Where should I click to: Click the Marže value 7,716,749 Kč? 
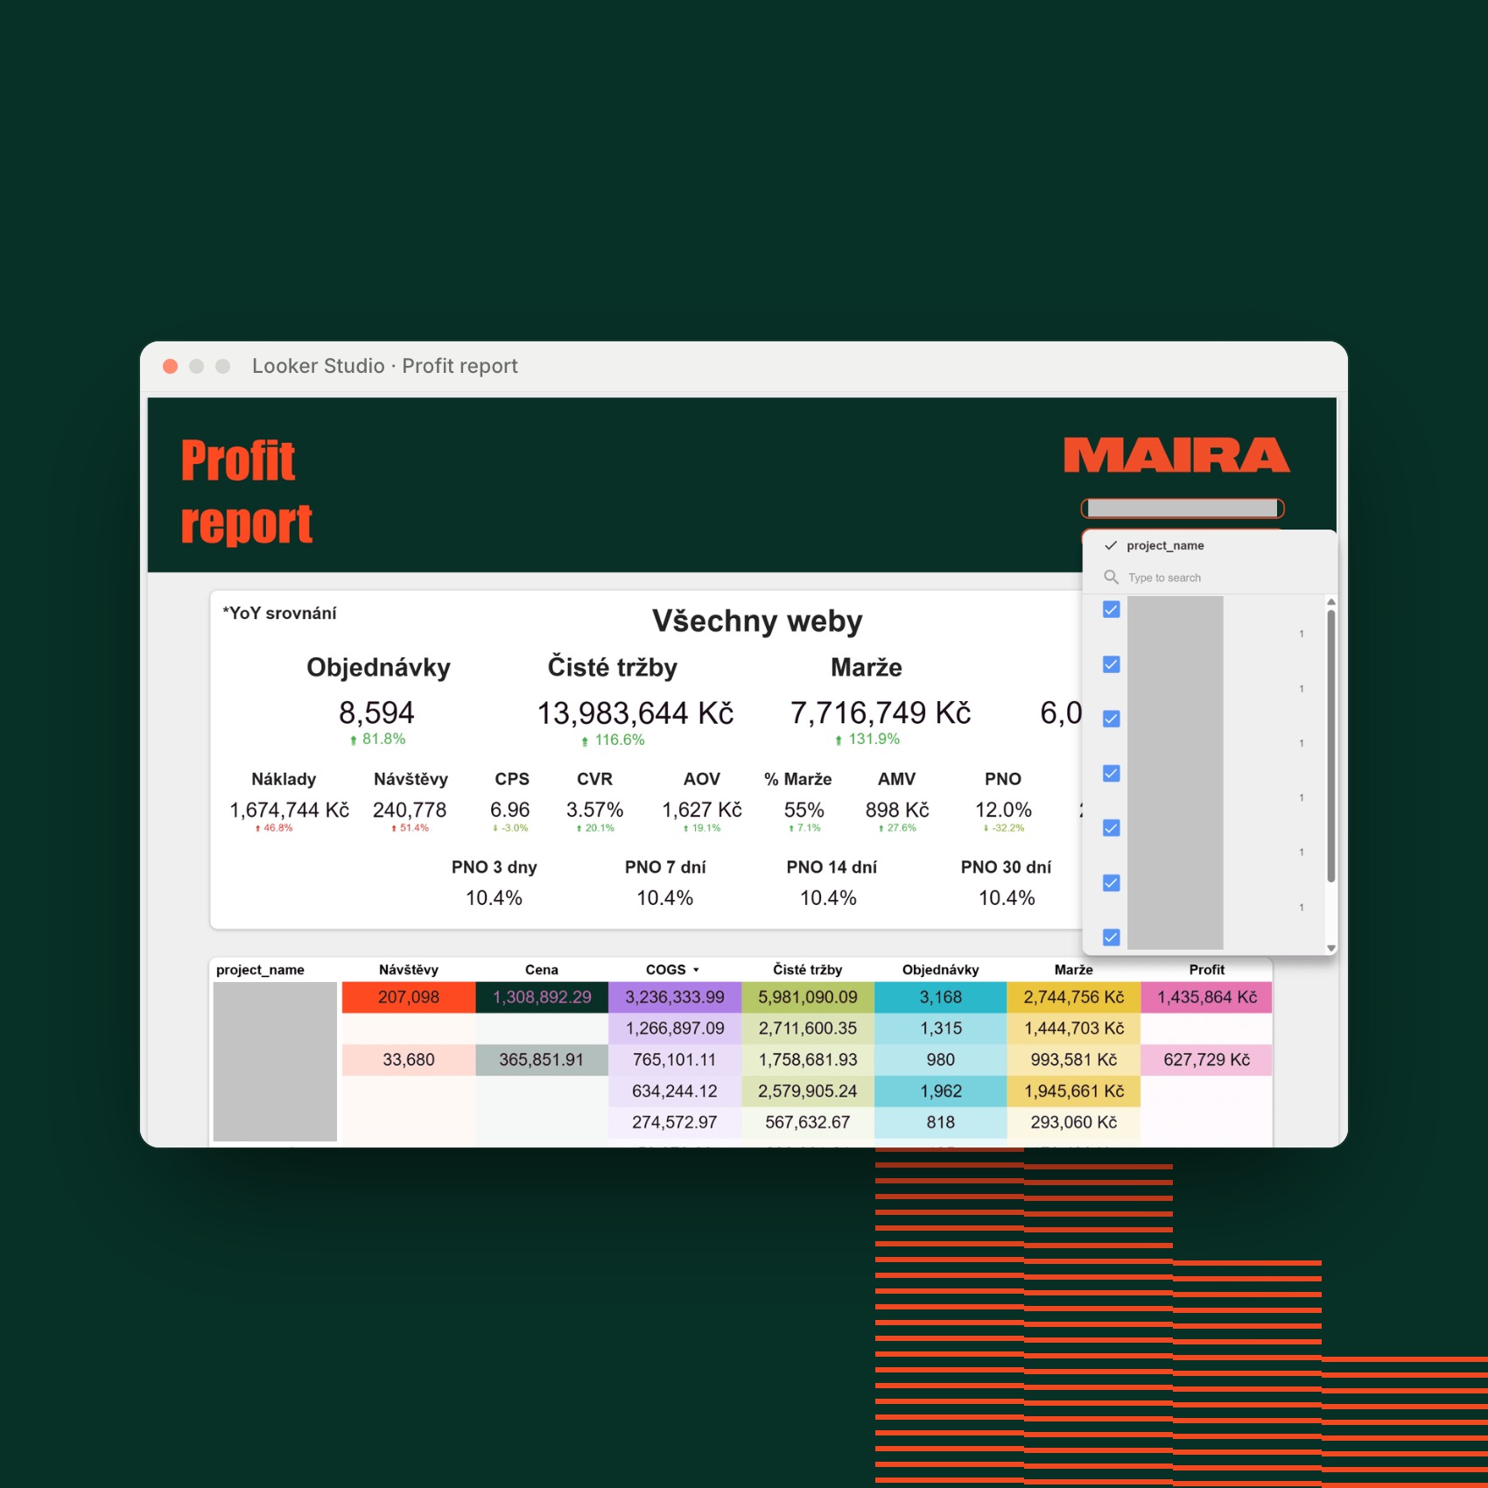pyautogui.click(x=881, y=712)
